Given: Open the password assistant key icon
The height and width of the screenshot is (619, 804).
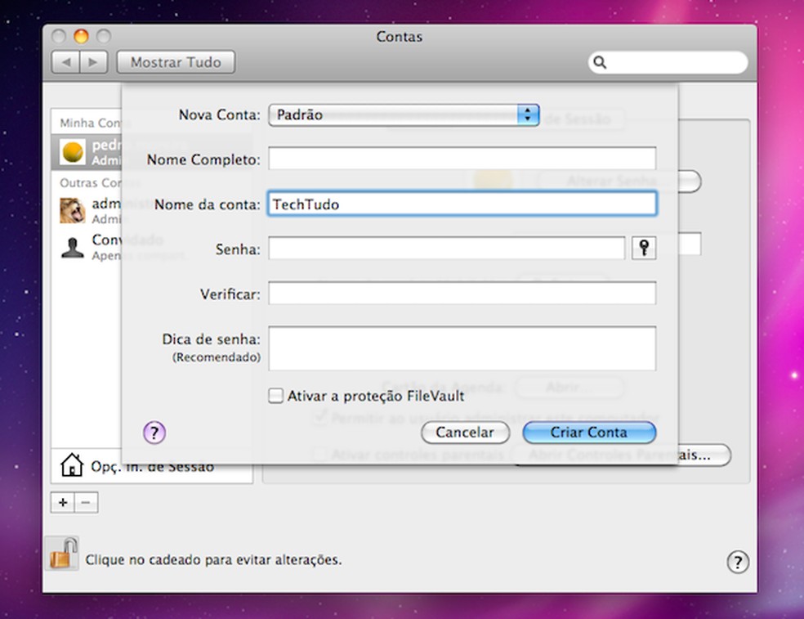Looking at the screenshot, I should tap(644, 249).
